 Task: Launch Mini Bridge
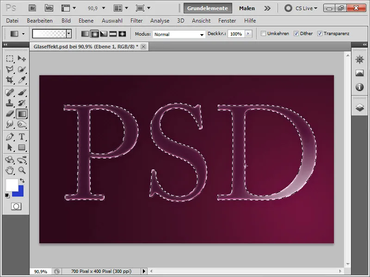pyautogui.click(x=49, y=8)
